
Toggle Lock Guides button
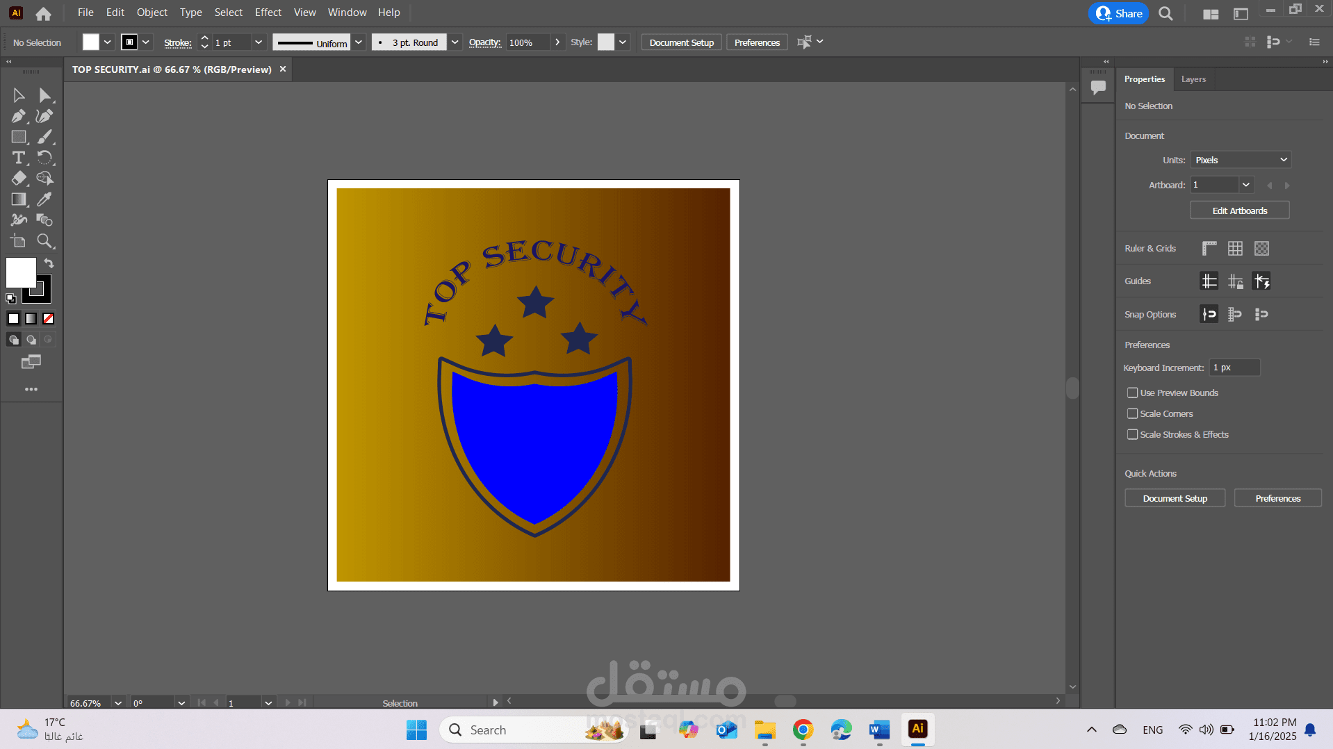click(x=1235, y=281)
